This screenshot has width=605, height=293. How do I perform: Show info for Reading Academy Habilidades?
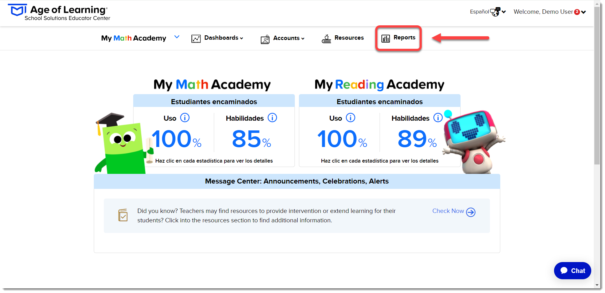438,118
